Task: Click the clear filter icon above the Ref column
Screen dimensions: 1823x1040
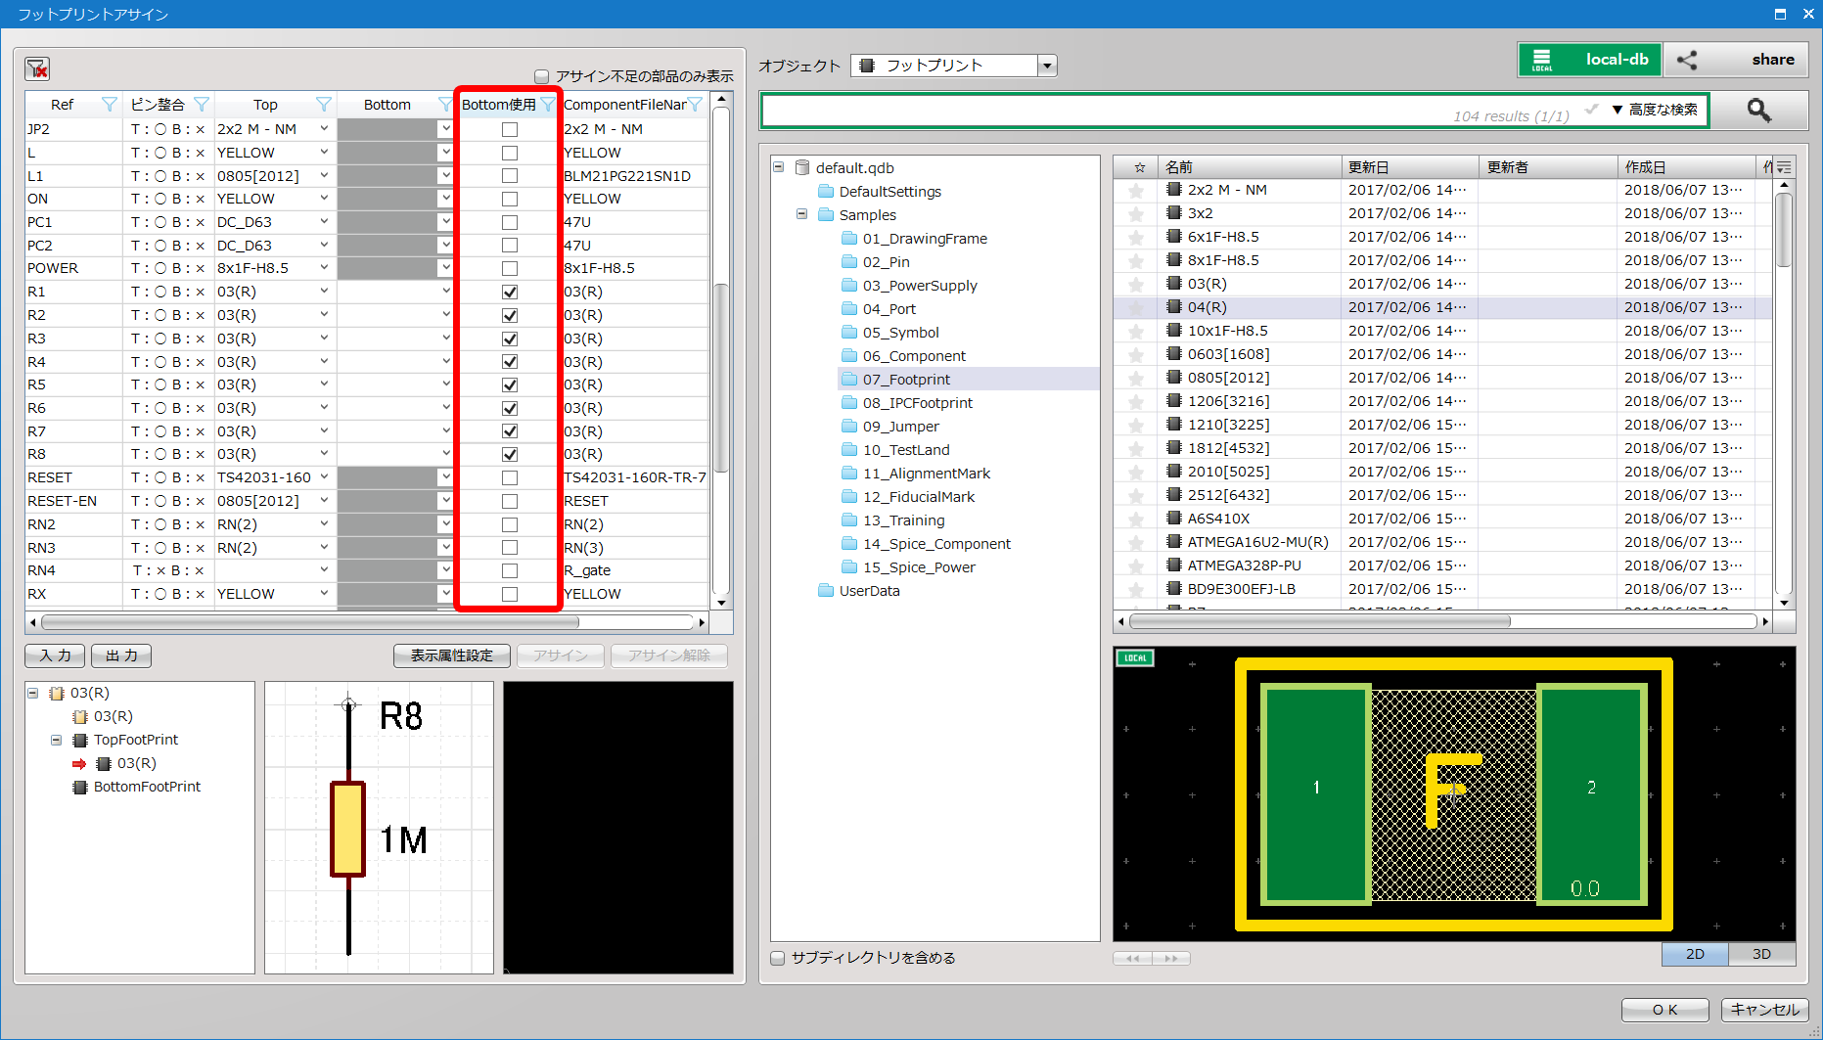Action: (x=37, y=68)
